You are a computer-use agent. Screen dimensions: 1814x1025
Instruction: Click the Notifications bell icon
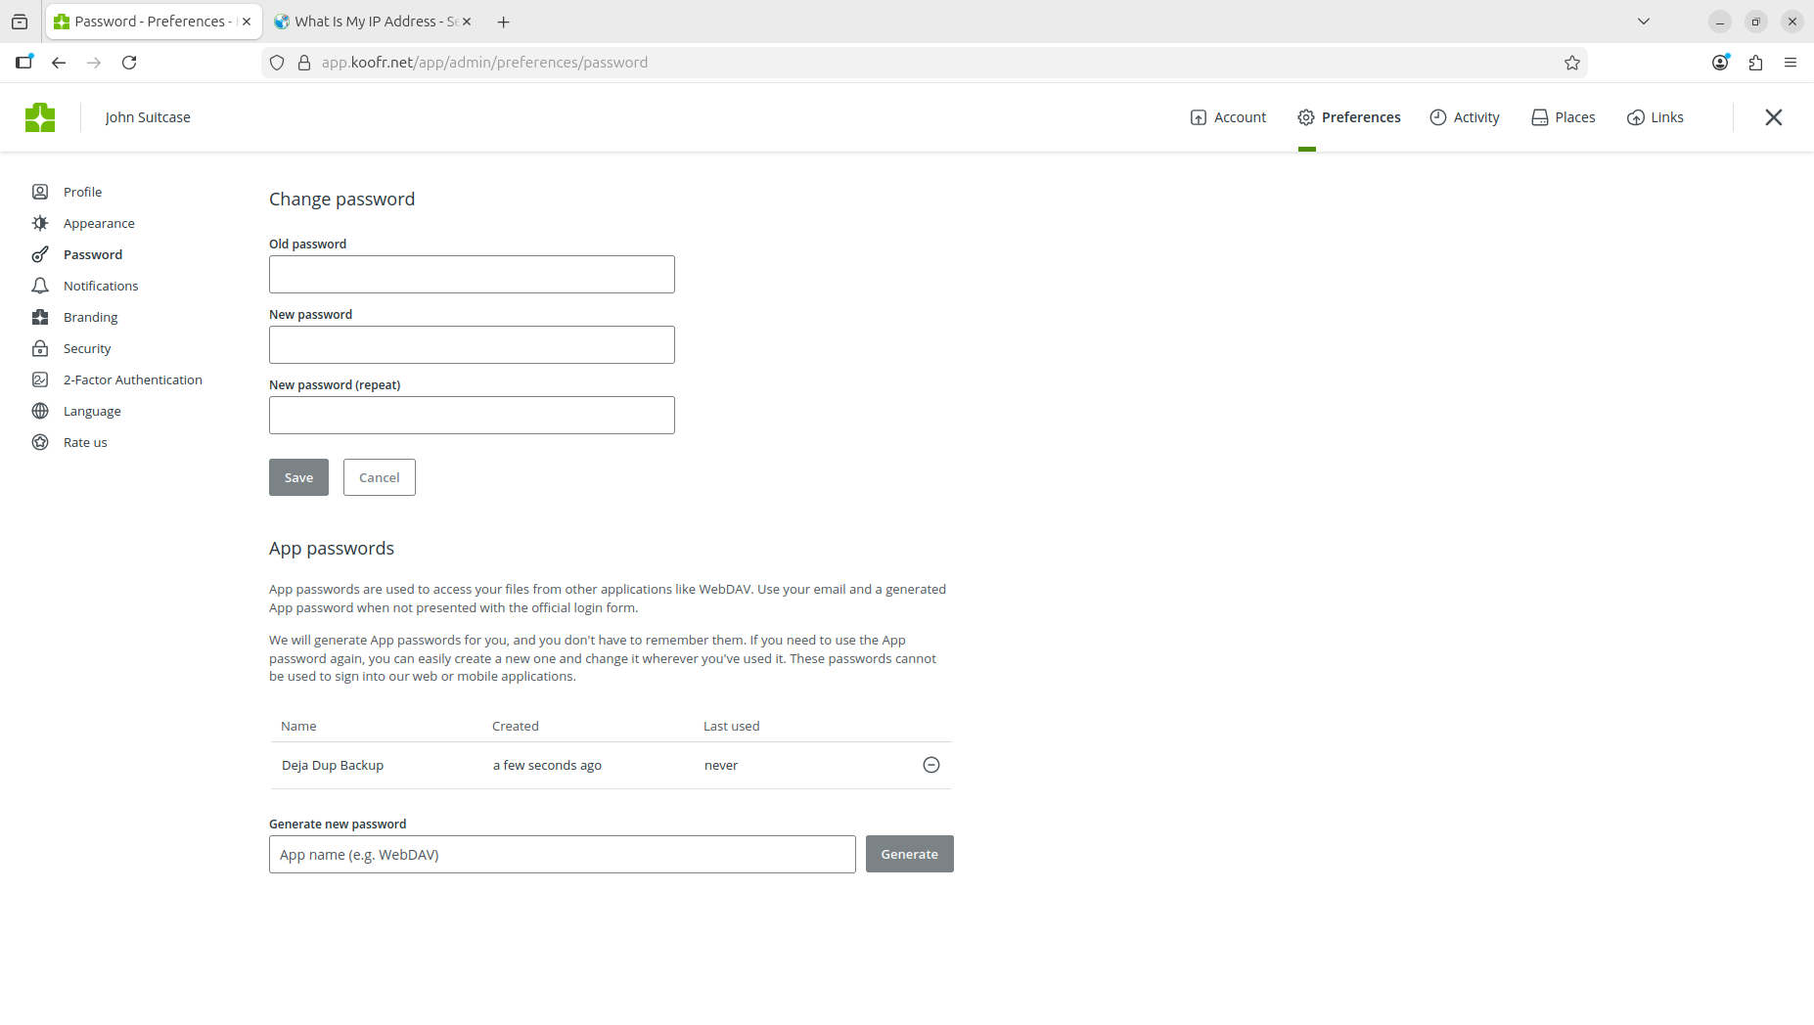39,286
